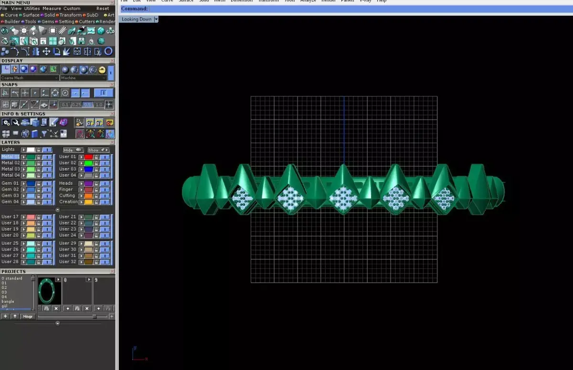Expand the User 01 layer arrow

[81, 157]
